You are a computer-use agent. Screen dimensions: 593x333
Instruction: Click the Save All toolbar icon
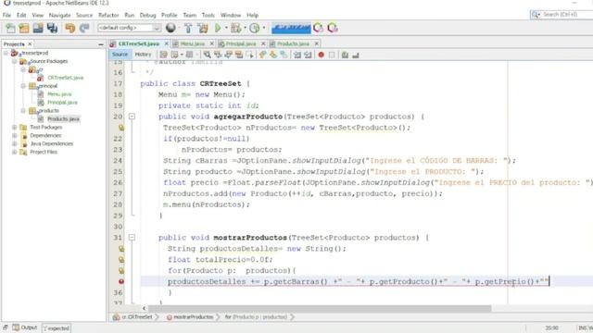click(52, 28)
